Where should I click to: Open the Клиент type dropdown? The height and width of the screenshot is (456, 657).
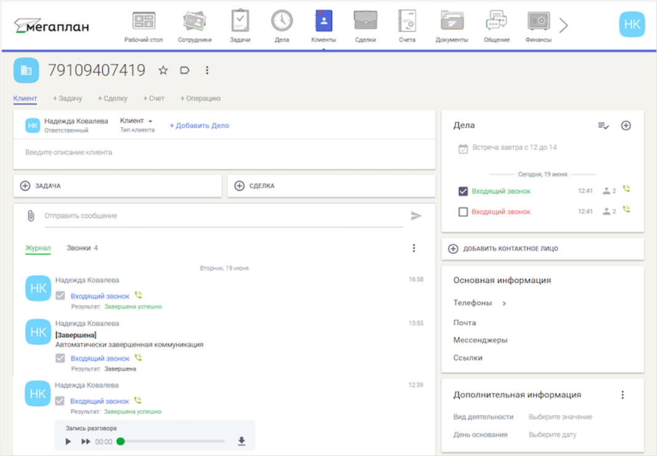[x=137, y=121]
